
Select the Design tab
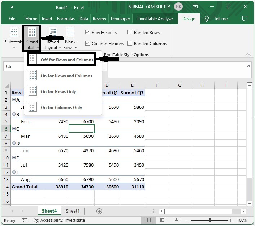189,19
